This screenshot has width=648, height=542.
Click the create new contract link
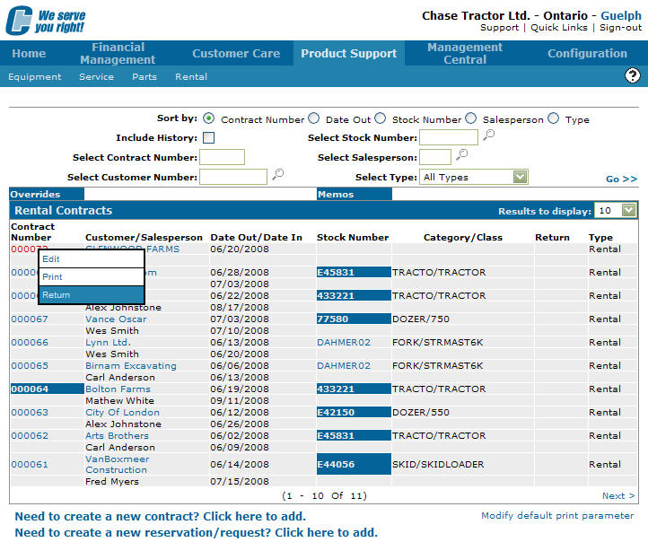coord(161,516)
